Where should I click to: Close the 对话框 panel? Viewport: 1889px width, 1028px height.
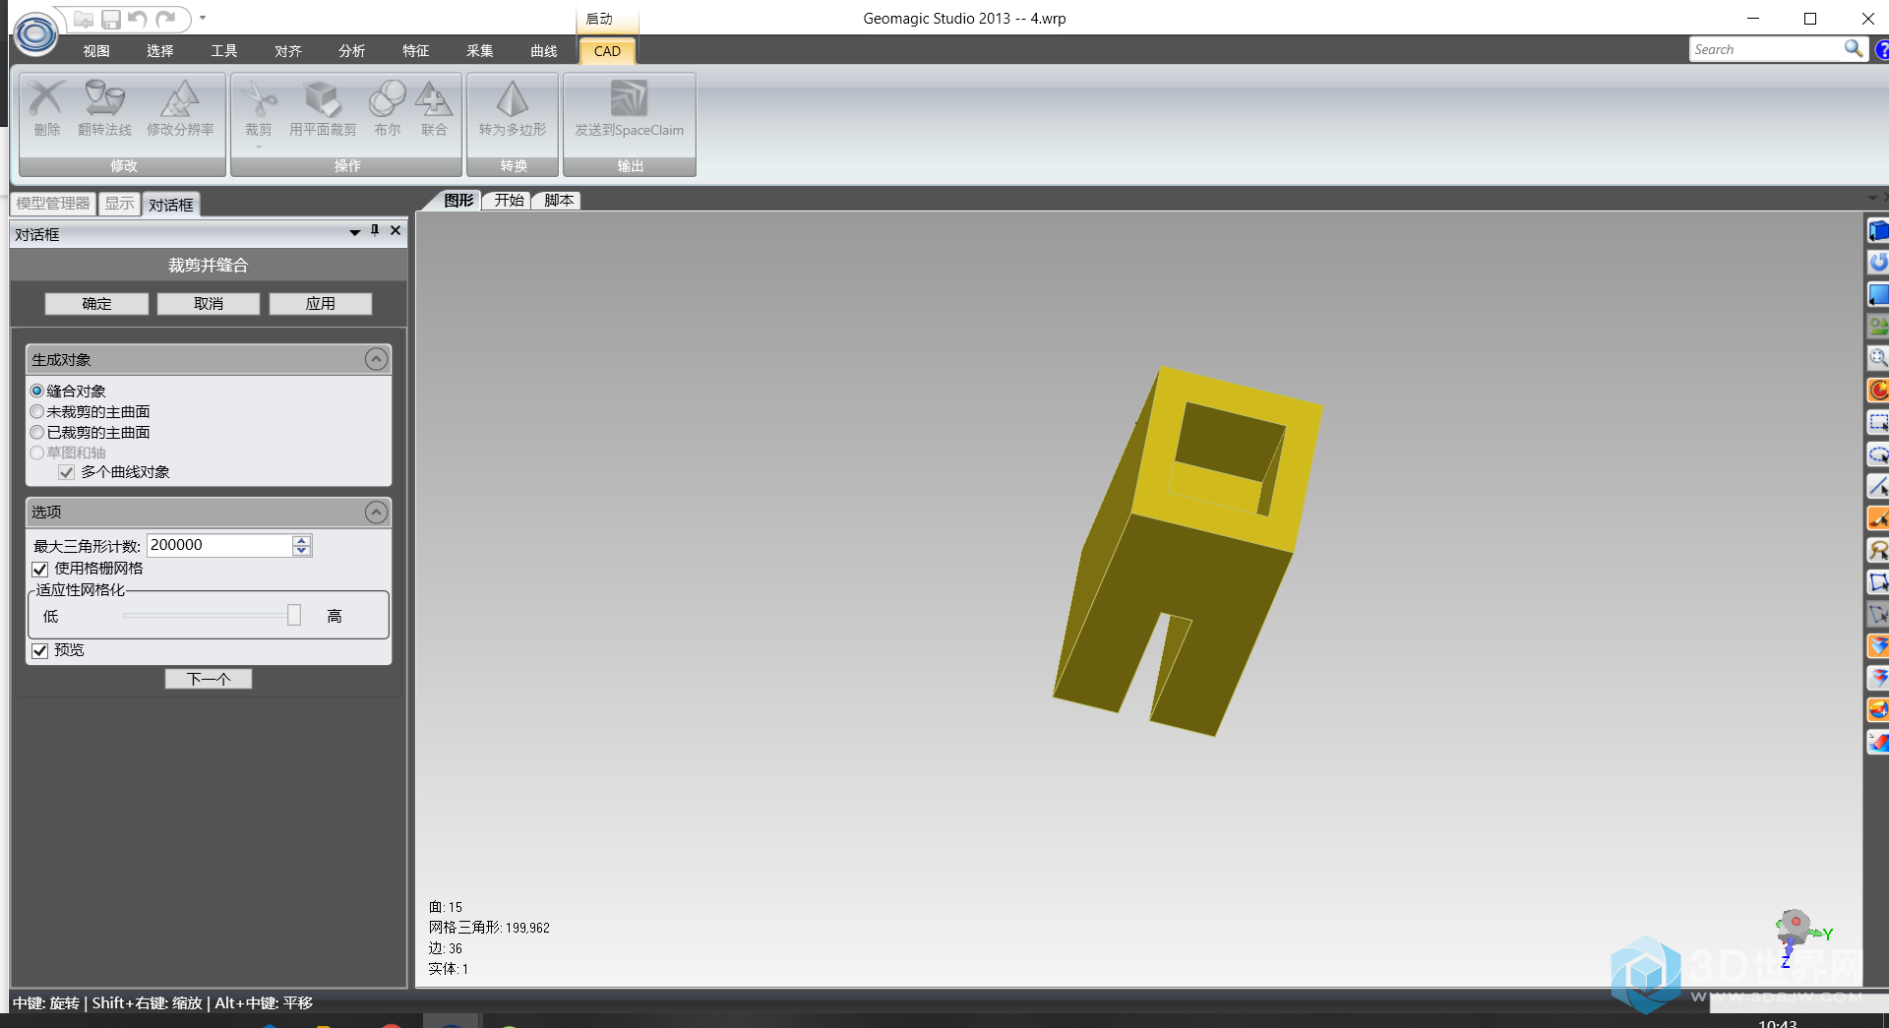(x=396, y=230)
